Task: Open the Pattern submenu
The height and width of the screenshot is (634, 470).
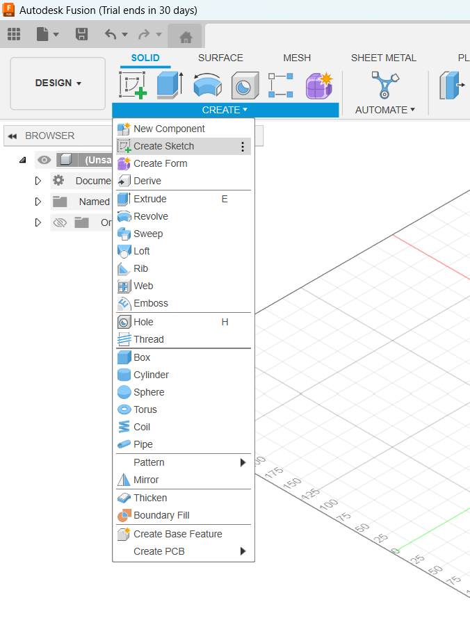Action: point(184,462)
